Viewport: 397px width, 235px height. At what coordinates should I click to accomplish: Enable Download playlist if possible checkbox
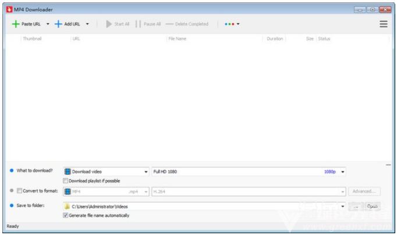tap(66, 181)
